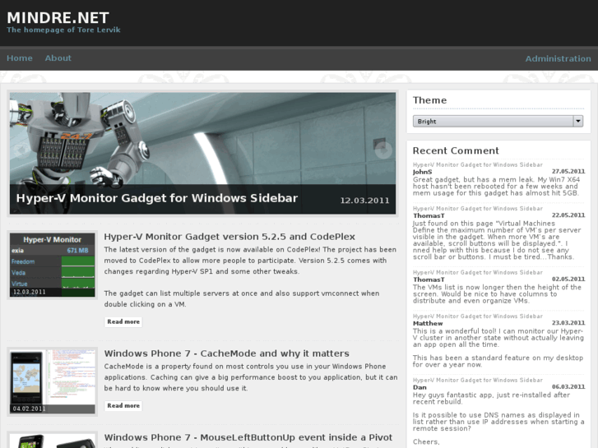Click the Windows Phone thumbnail dated 04.02.2011
The width and height of the screenshot is (598, 448).
tap(53, 381)
